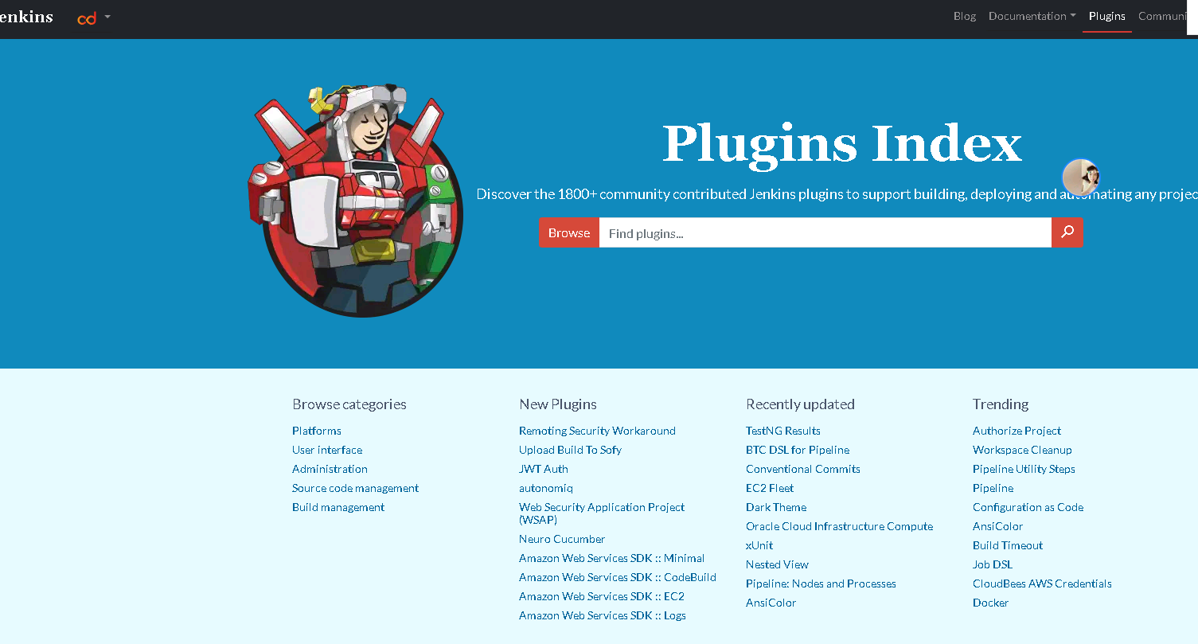The image size is (1198, 644).
Task: Open BTC DSL for Pipeline plugin
Action: (x=798, y=450)
